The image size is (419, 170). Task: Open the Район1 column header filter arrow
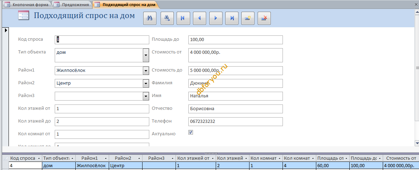[106, 158]
